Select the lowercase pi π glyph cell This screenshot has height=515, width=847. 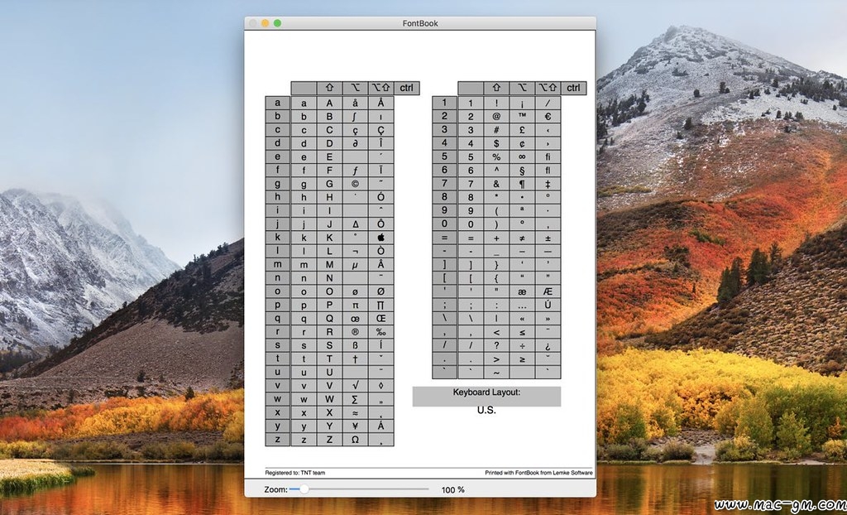(356, 305)
